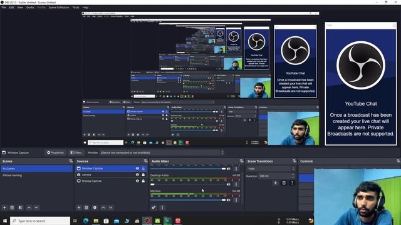Adjust the Mic/Aux volume slider
Image resolution: width=401 pixels, height=225 pixels.
click(x=188, y=200)
